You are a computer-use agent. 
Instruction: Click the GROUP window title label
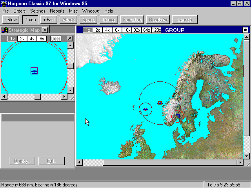tap(175, 30)
